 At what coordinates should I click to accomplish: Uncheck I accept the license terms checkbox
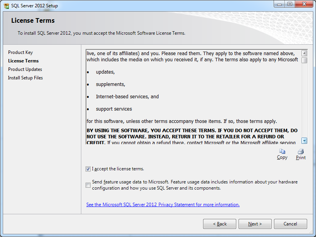pos(88,169)
